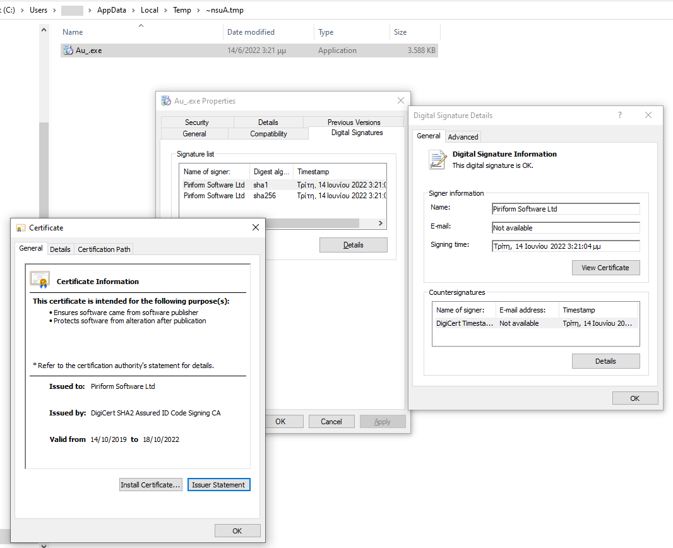Click the certificate seal icon in the Certificate dialog

[39, 278]
